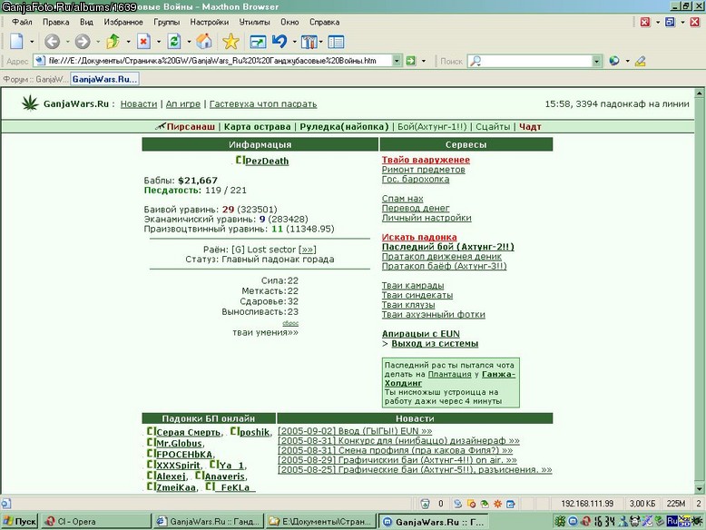Switch to the Форум :: GanjaW... tab
Image resolution: width=706 pixels, height=530 pixels.
coord(35,79)
